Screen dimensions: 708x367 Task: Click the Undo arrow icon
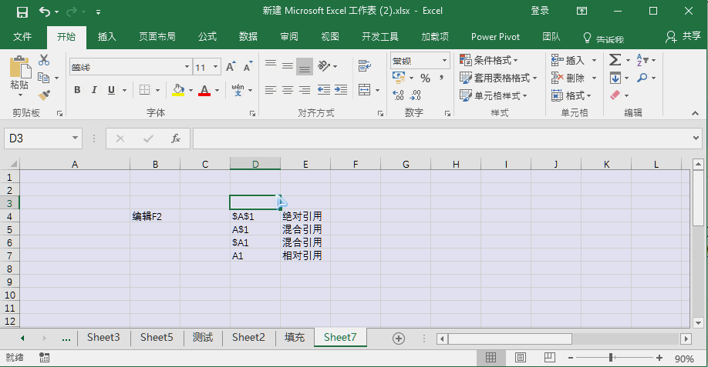pos(44,12)
